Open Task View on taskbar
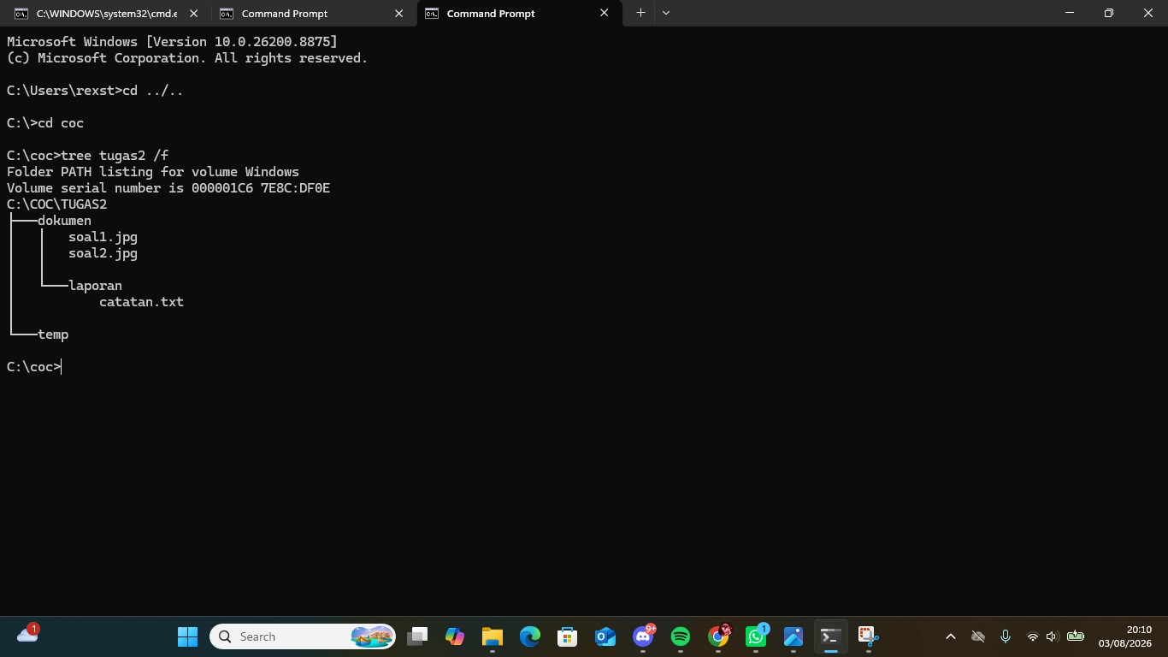This screenshot has width=1168, height=657. pyautogui.click(x=417, y=636)
